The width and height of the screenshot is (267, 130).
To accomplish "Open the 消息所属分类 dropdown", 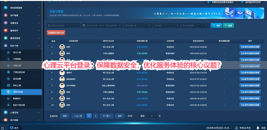I will coord(138,26).
